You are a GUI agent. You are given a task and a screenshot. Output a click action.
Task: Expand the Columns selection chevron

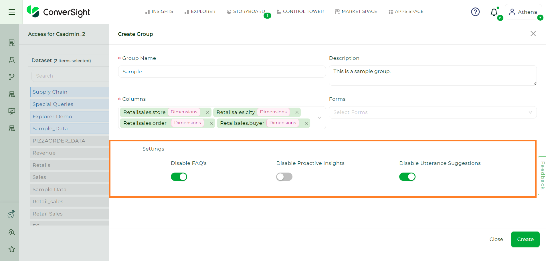pyautogui.click(x=319, y=118)
